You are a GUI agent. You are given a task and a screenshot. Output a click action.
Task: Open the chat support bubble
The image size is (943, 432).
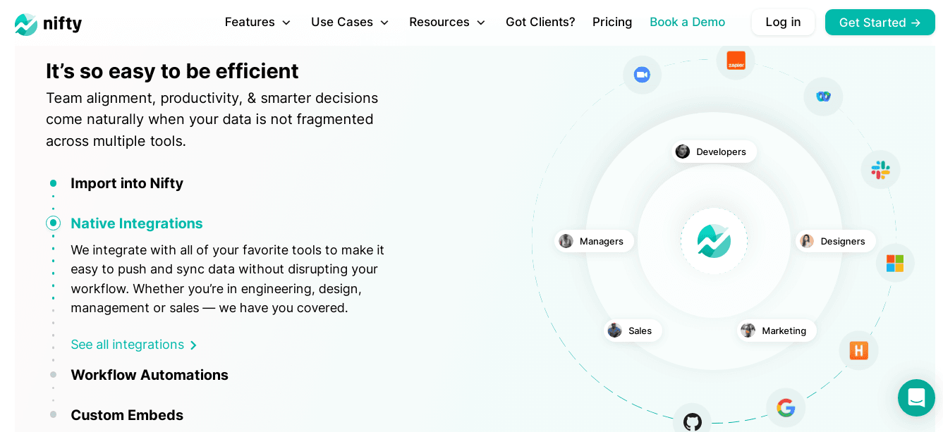[916, 397]
